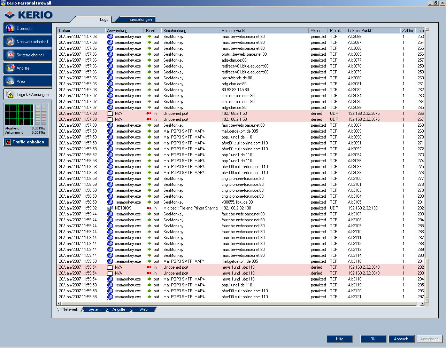Select 'v30055.1blu.de:80' remote point
446x348 pixels.
[237, 202]
